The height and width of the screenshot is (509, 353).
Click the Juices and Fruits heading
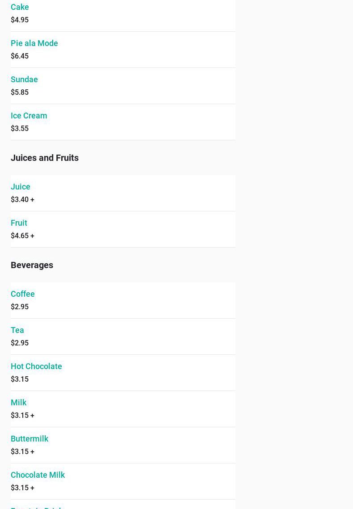click(45, 158)
